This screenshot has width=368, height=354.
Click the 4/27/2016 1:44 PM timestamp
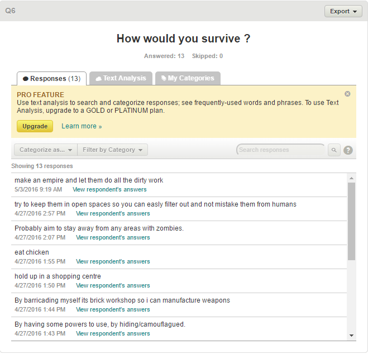[40, 309]
